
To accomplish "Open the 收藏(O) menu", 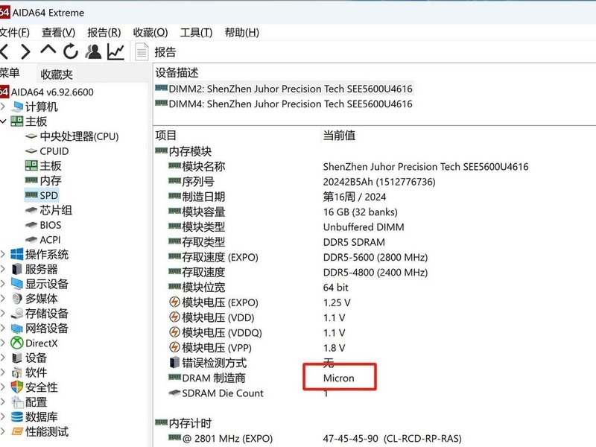I will 150,33.
